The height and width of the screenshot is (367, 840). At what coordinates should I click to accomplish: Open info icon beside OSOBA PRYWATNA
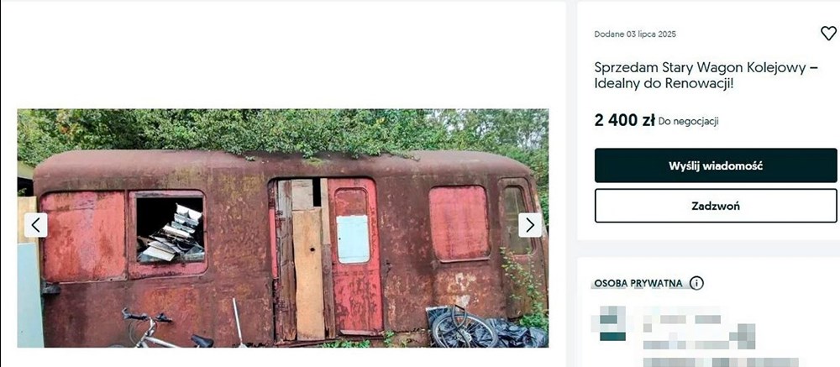tap(696, 283)
